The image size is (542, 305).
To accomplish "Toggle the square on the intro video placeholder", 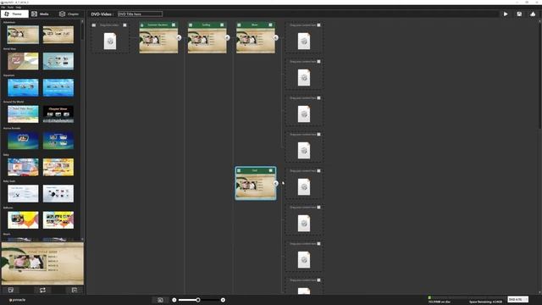I will pyautogui.click(x=124, y=25).
